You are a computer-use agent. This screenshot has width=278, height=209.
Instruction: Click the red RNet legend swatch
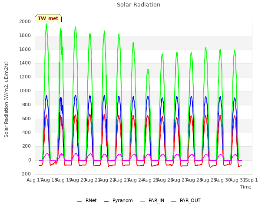point(79,201)
